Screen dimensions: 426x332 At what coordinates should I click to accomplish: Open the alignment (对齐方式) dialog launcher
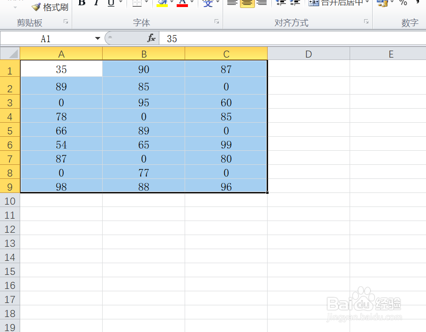366,22
